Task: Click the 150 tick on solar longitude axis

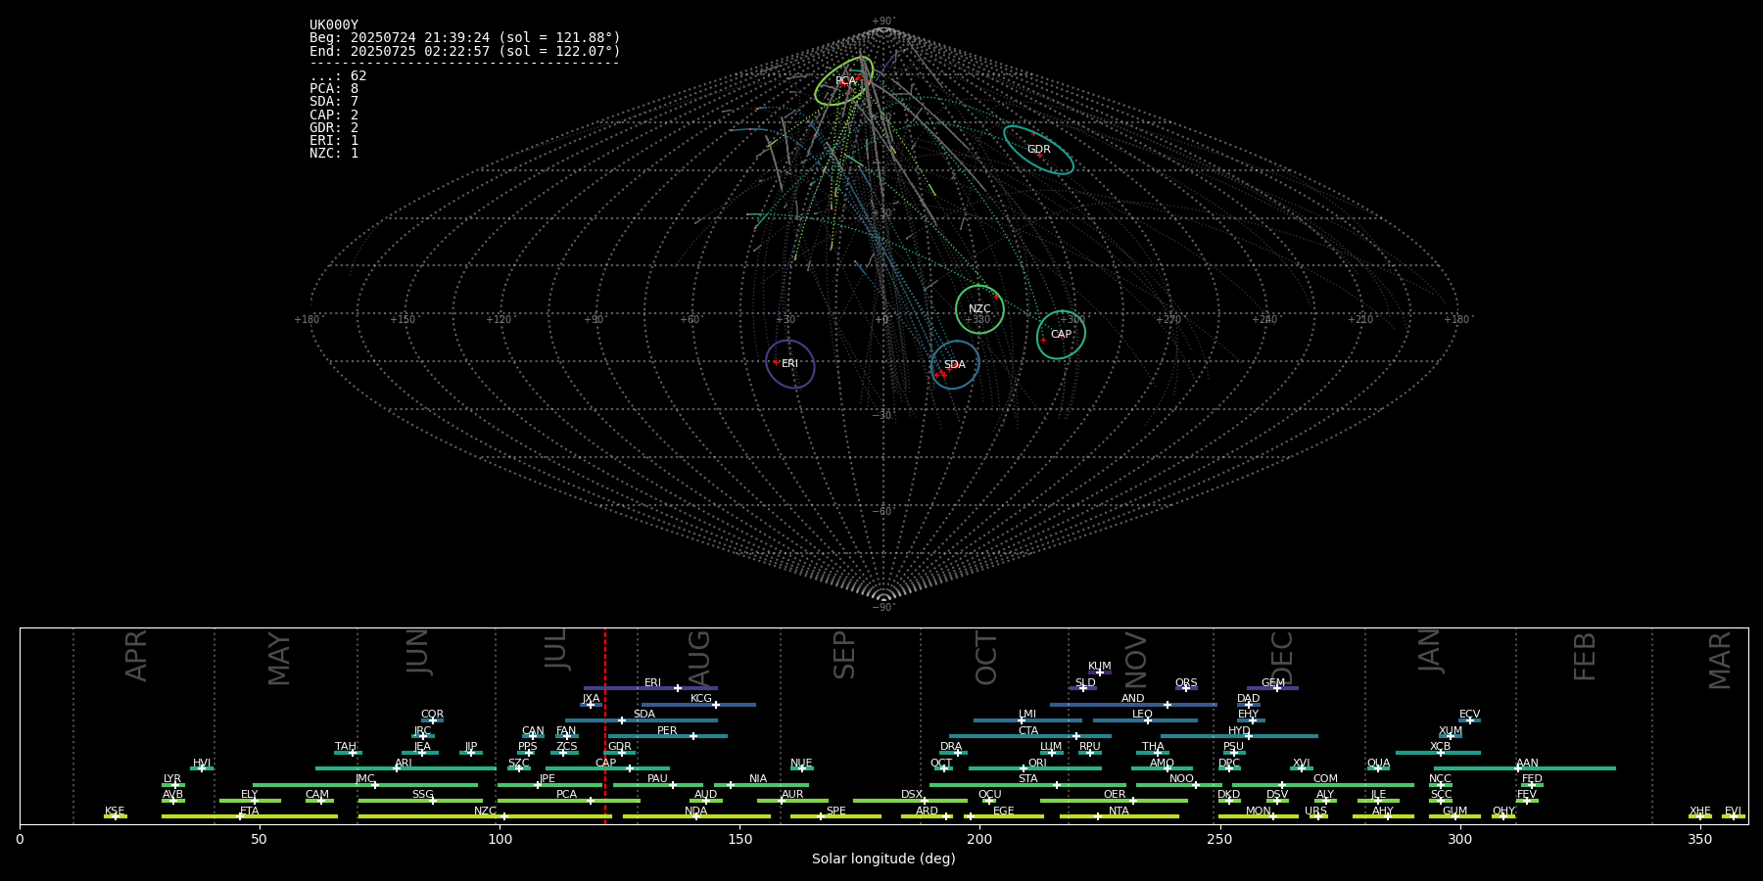Action: tap(739, 839)
